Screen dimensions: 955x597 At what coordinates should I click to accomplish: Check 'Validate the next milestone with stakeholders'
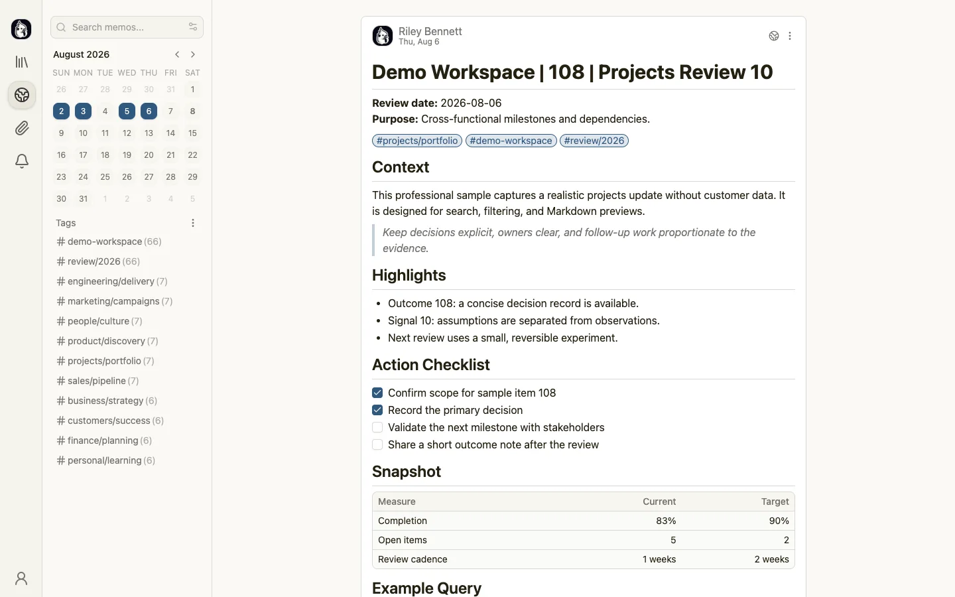coord(377,427)
